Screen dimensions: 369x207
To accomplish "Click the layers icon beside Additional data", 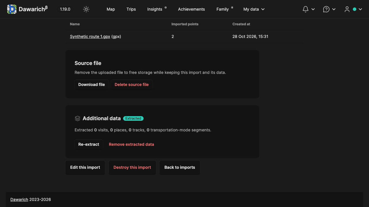I will pos(78,118).
